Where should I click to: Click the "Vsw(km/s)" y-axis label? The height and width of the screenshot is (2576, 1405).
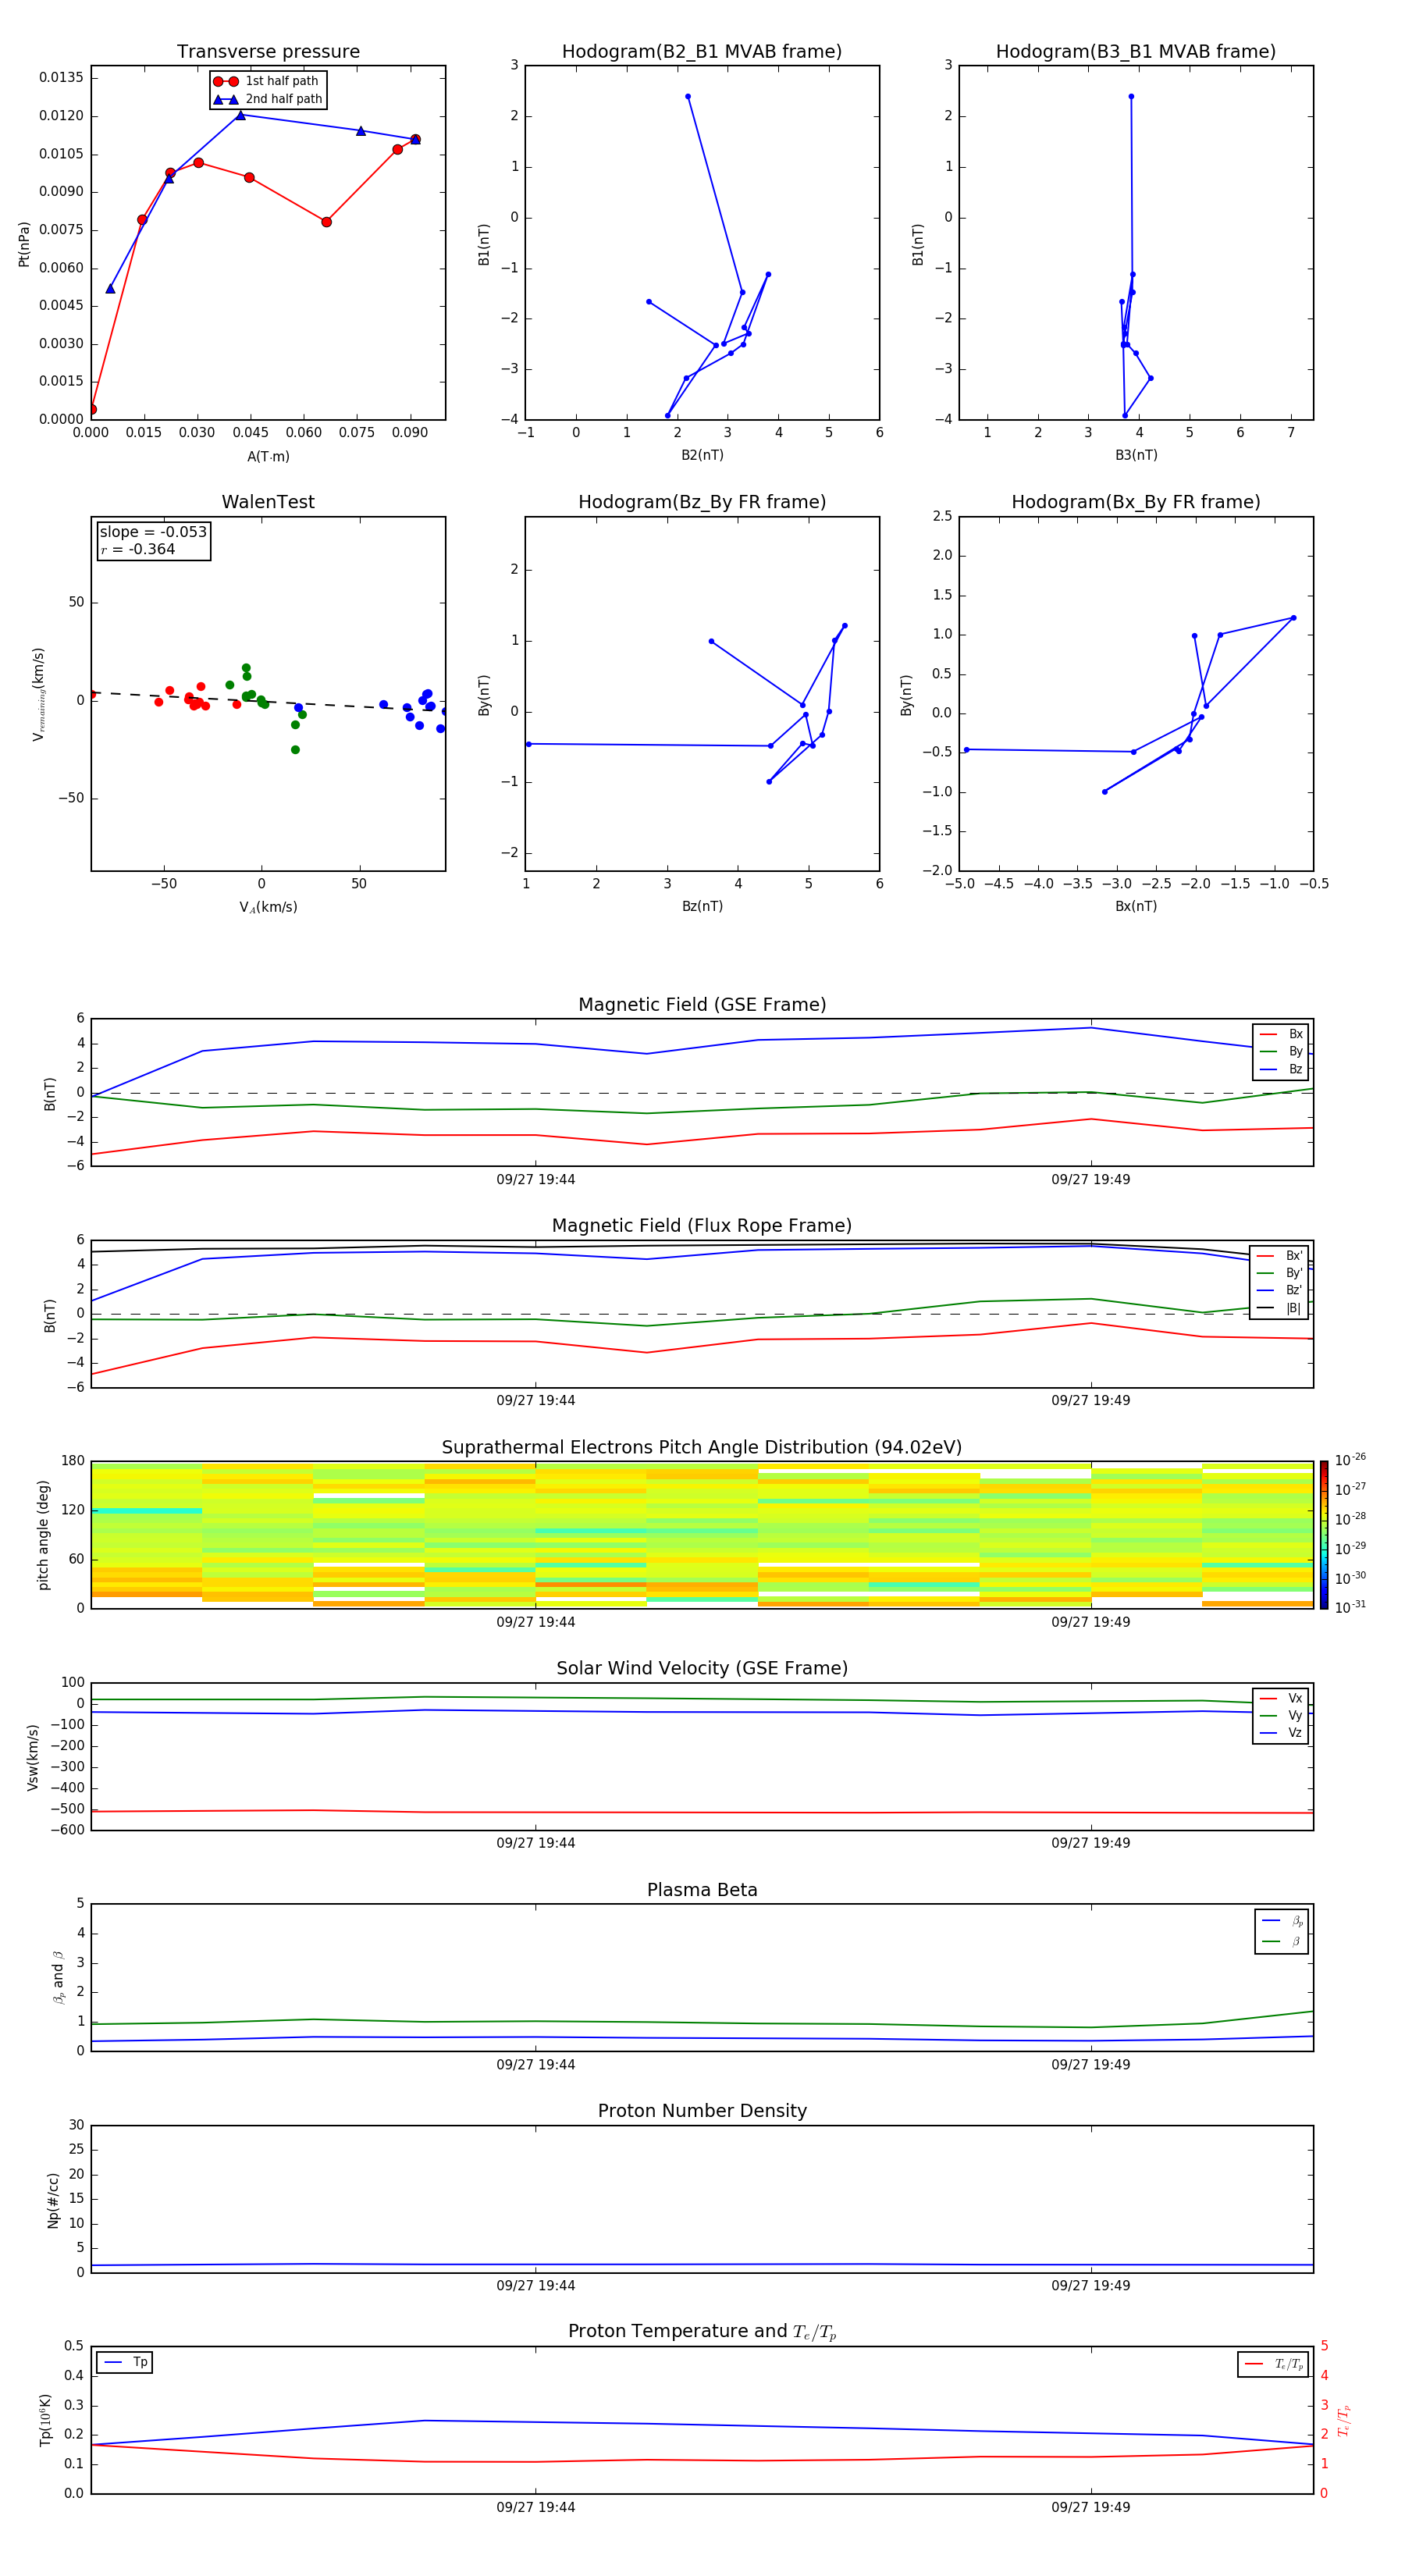(x=33, y=1757)
